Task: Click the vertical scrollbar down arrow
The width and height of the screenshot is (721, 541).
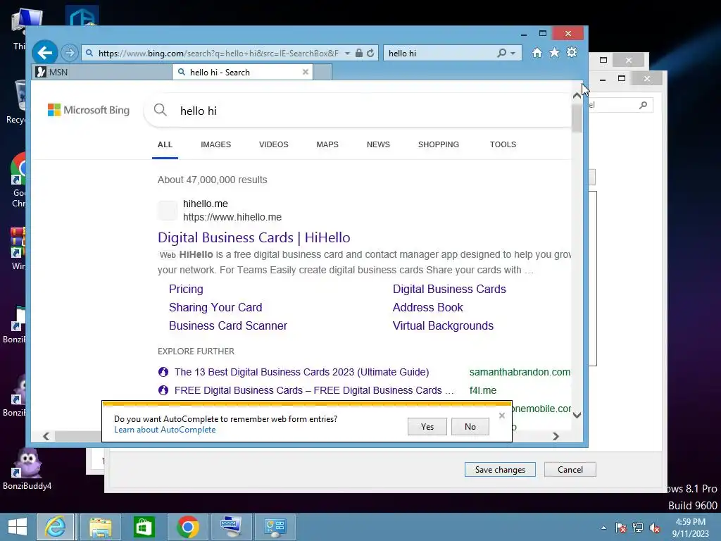Action: click(x=577, y=415)
